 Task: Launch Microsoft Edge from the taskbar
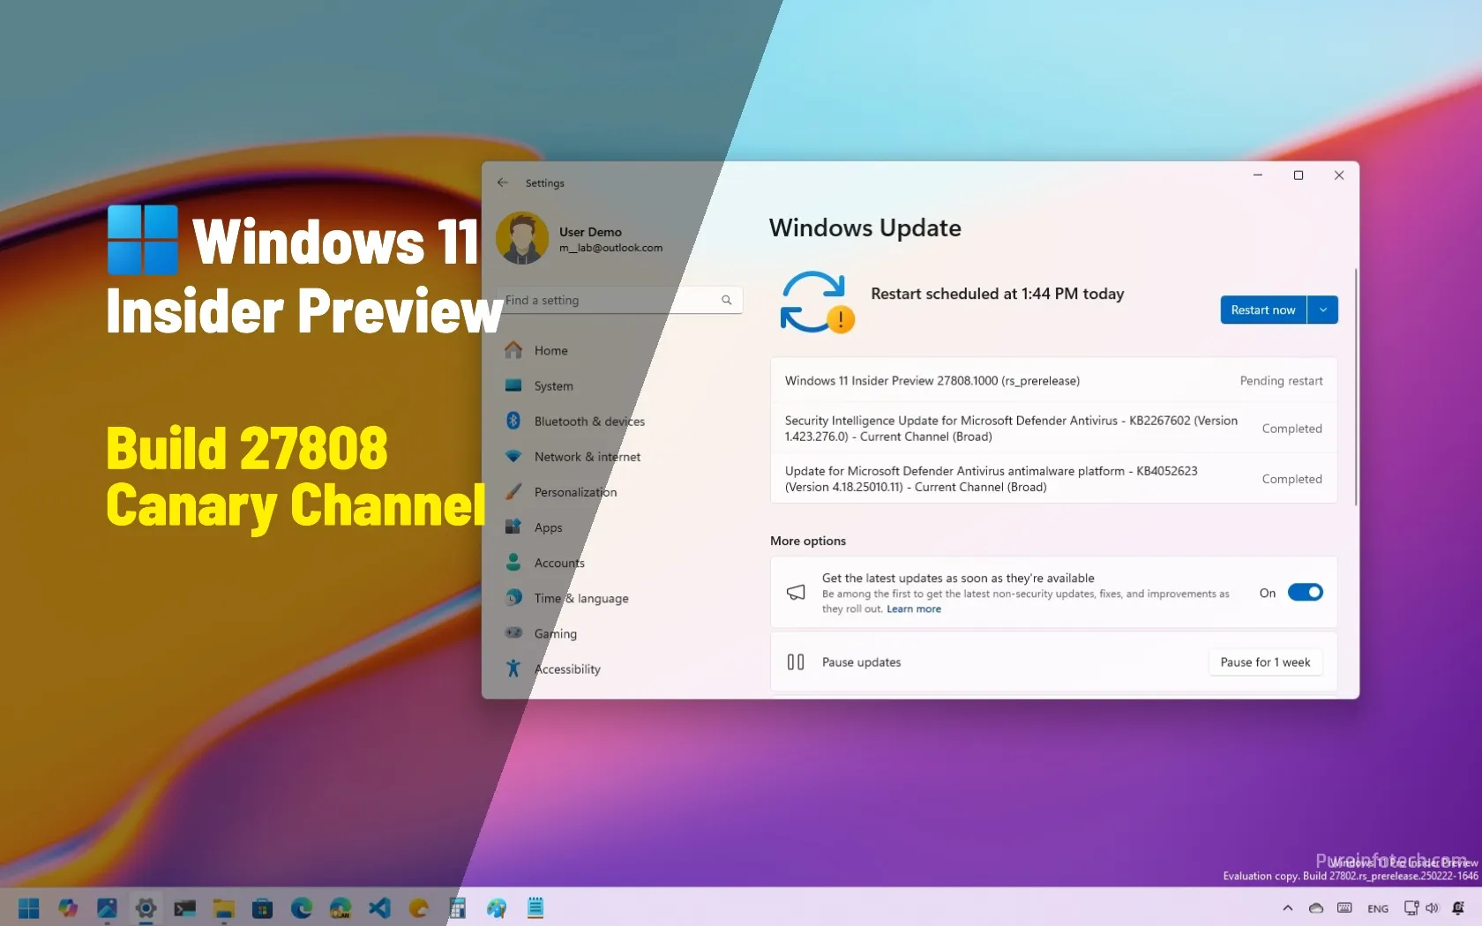(x=302, y=908)
